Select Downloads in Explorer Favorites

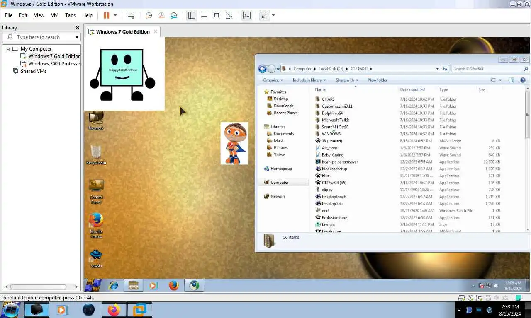click(283, 106)
